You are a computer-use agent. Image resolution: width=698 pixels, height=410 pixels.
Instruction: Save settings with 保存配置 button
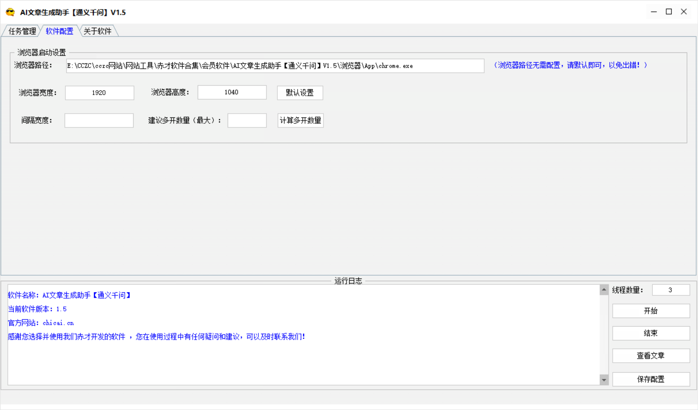[x=651, y=379]
